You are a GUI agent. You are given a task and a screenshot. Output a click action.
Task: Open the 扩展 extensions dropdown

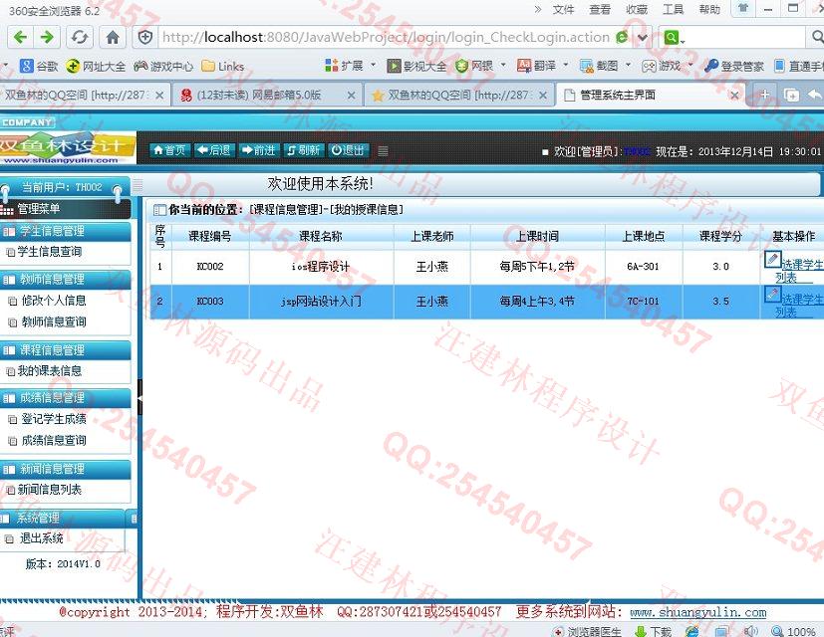351,66
